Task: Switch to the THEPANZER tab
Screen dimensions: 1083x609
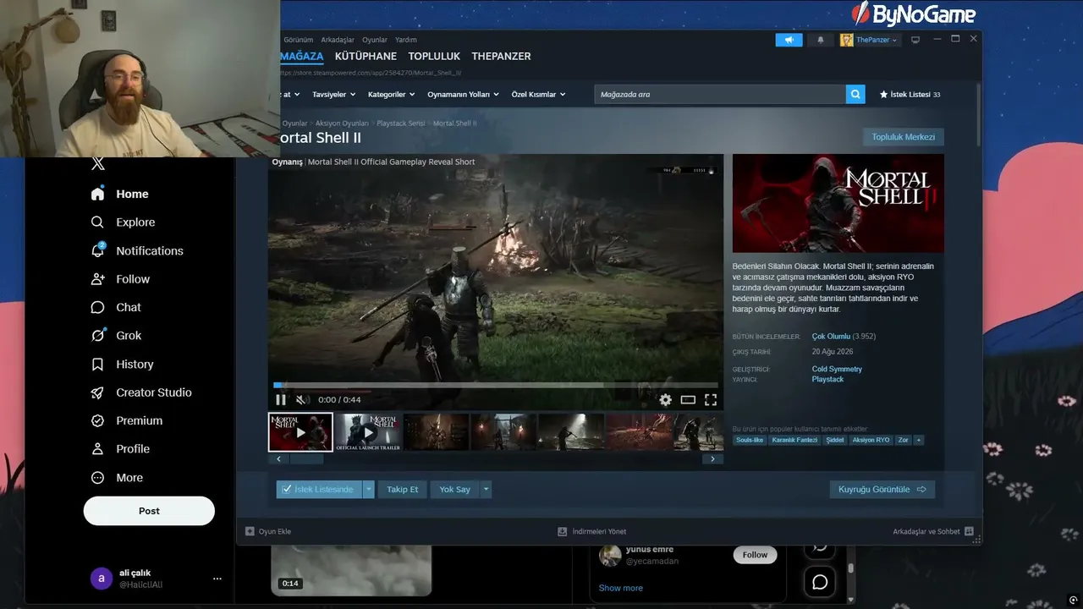Action: pos(501,57)
